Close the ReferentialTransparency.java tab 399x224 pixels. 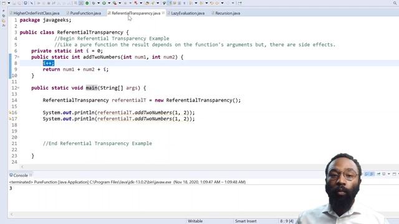(163, 12)
